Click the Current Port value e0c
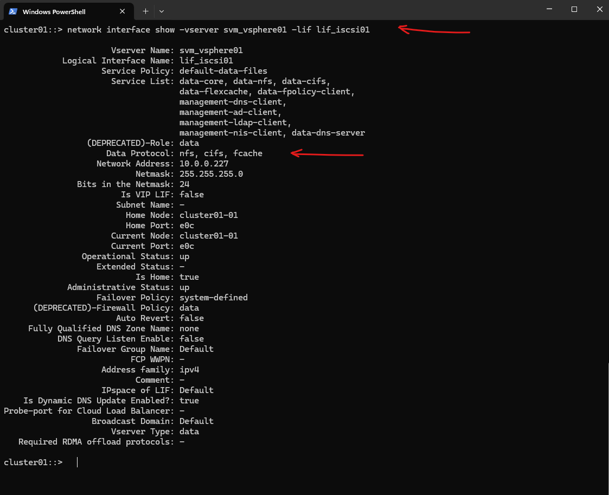The image size is (609, 495). pyautogui.click(x=187, y=246)
